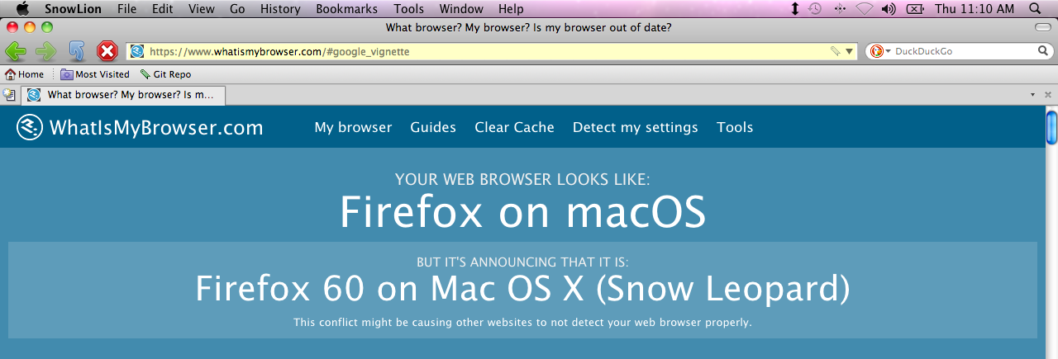This screenshot has height=359, width=1058.
Task: Go back with the green back arrow
Action: click(x=16, y=51)
